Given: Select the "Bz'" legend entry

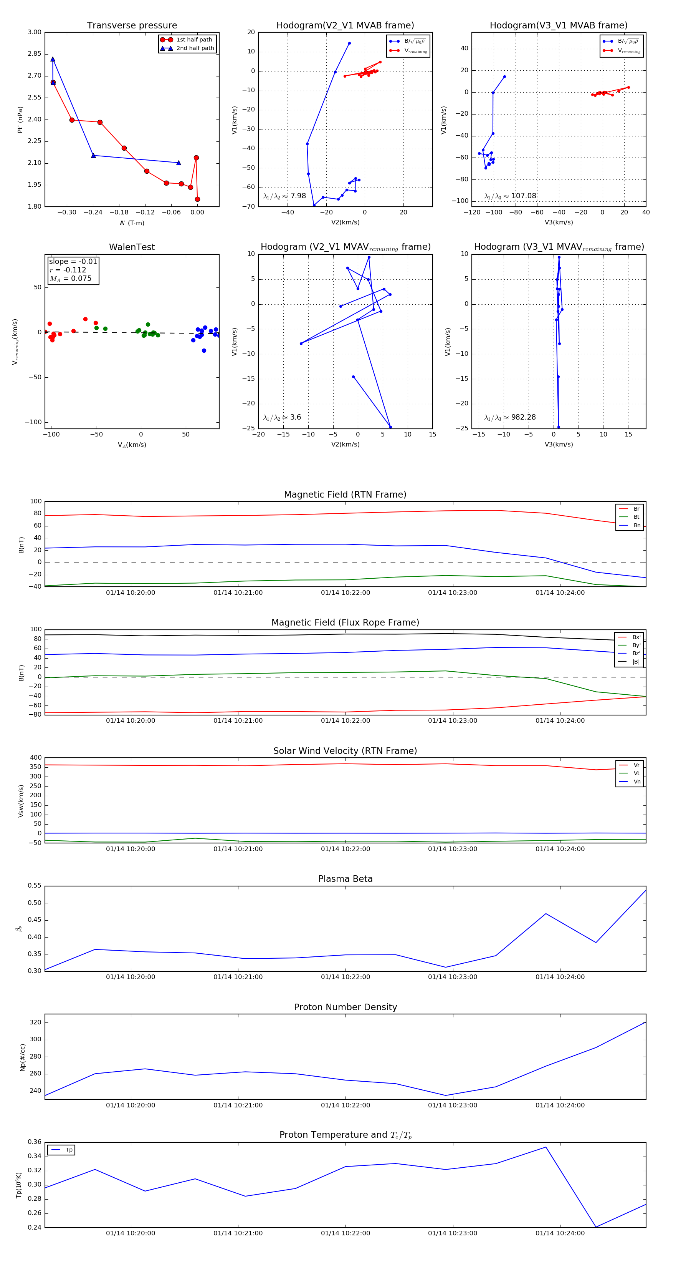Looking at the screenshot, I should [630, 654].
